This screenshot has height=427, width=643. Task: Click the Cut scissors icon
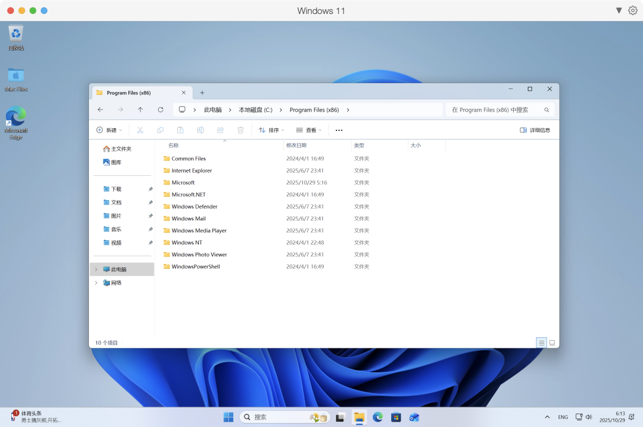(x=140, y=130)
